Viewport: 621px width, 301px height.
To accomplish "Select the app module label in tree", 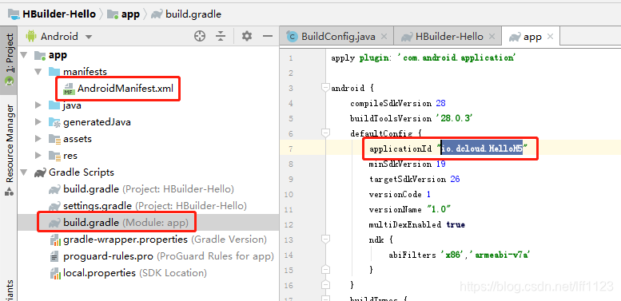I will point(58,55).
